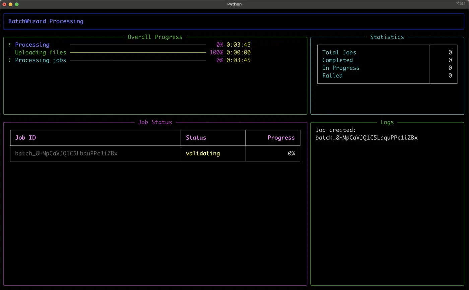Click the Completed statistic label

click(x=337, y=60)
